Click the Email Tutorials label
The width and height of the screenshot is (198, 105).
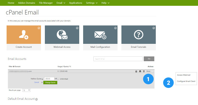(x=139, y=47)
